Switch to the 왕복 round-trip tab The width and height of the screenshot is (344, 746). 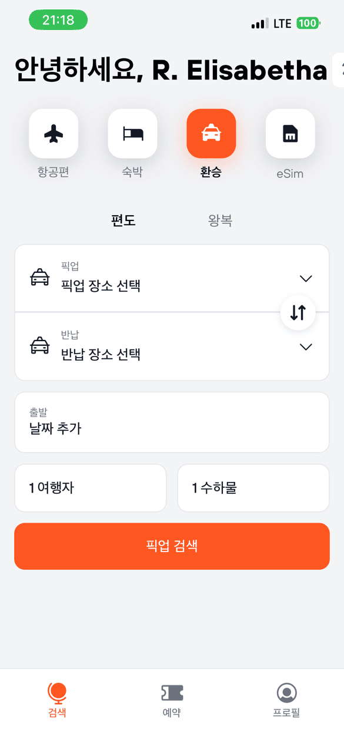[x=221, y=220]
